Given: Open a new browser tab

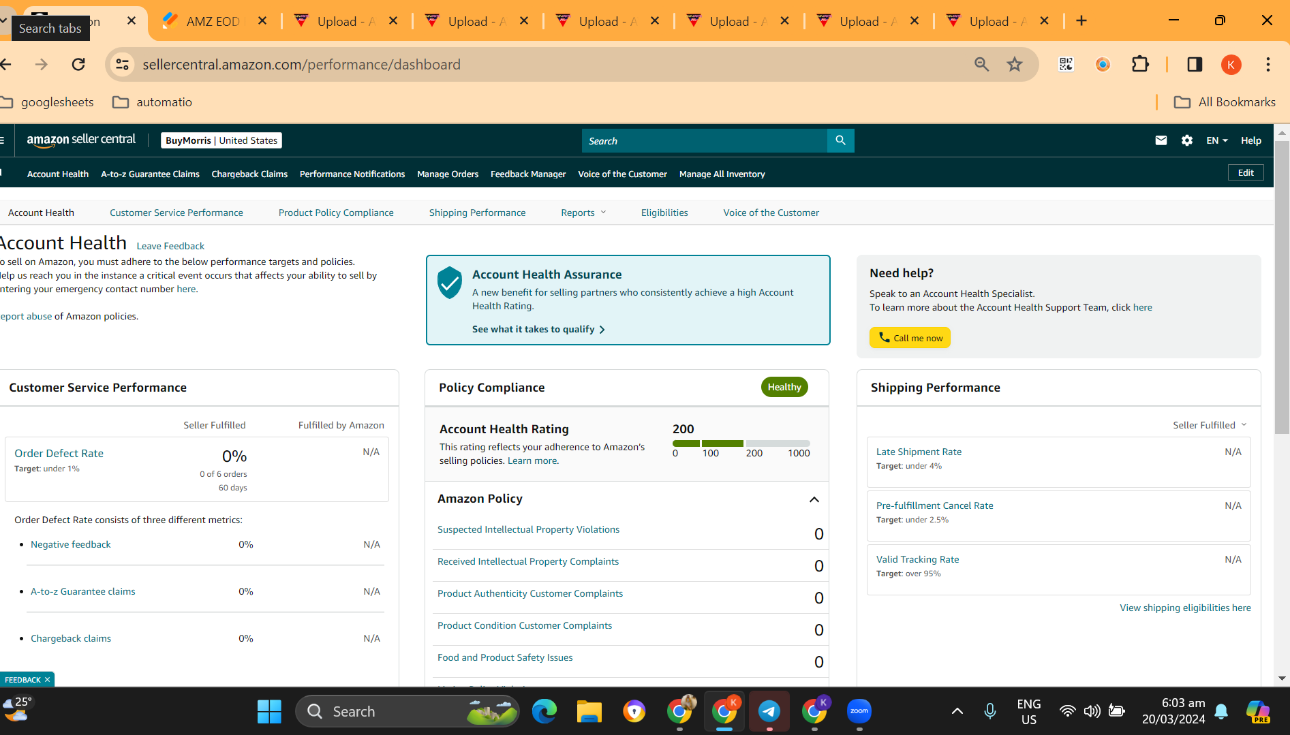Looking at the screenshot, I should 1081,21.
